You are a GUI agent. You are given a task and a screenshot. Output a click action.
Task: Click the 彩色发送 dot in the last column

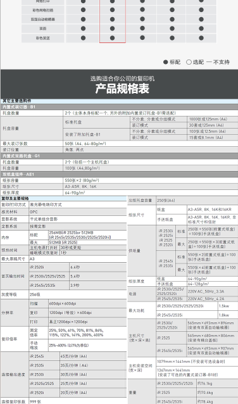201,38
